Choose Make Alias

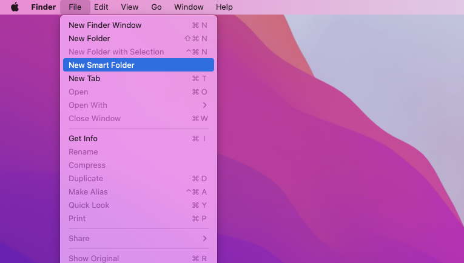(138, 191)
